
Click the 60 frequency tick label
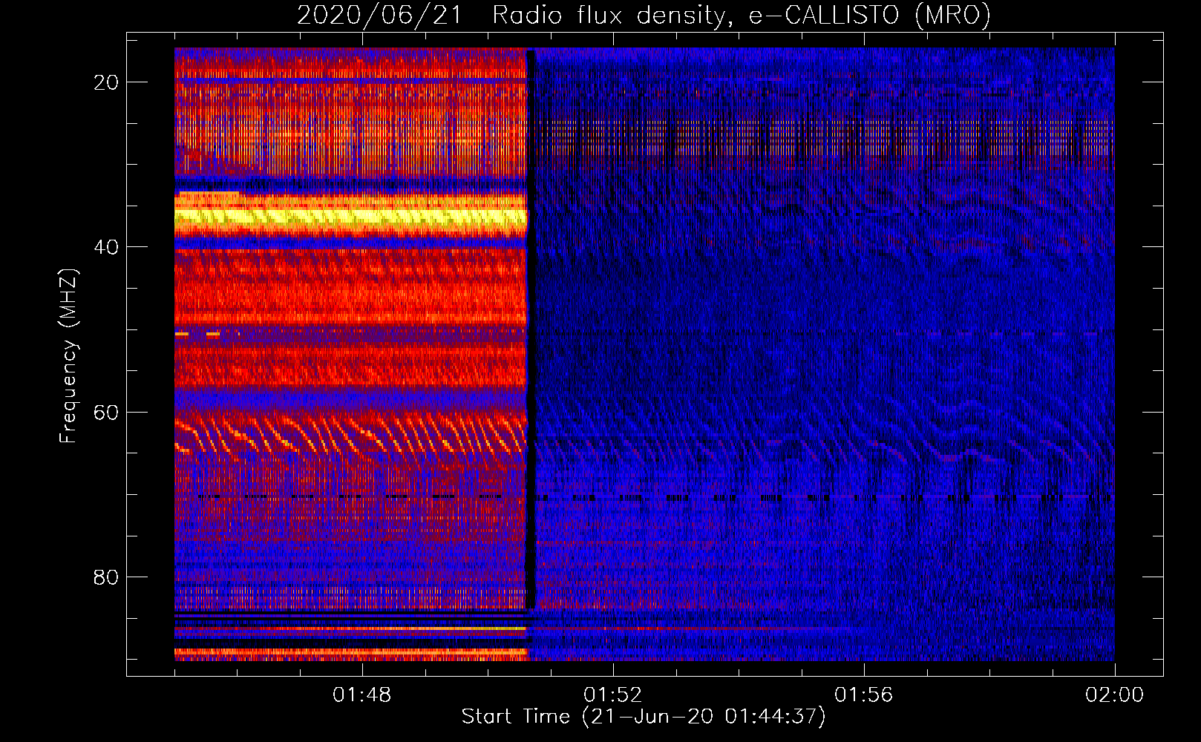click(106, 412)
